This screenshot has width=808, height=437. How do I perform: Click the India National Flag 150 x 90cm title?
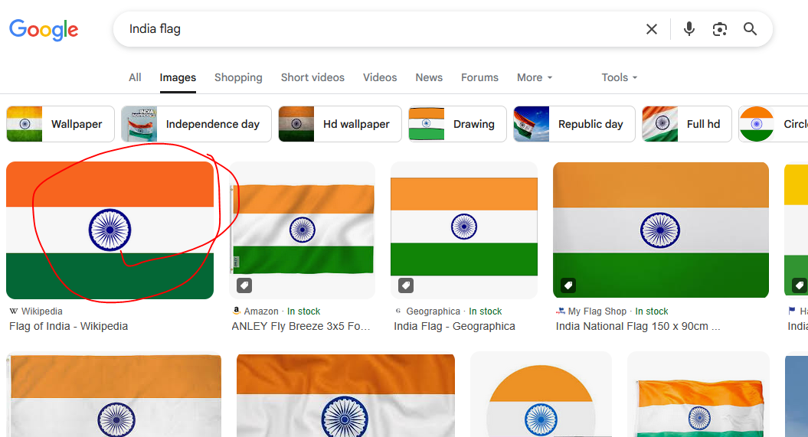(x=638, y=326)
